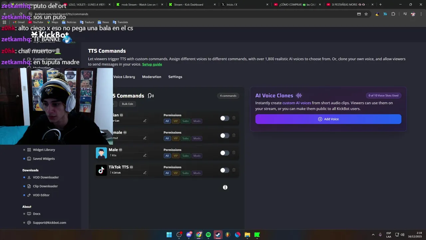The height and width of the screenshot is (240, 426).
Task: Open the YouTube bookmark
Action: (36, 22)
